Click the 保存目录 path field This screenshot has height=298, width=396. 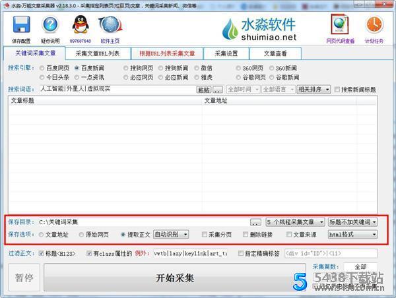143,222
